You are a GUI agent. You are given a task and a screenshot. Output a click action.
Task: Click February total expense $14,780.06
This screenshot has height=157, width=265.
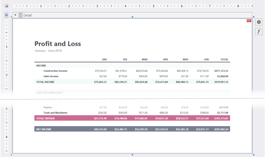point(121,118)
